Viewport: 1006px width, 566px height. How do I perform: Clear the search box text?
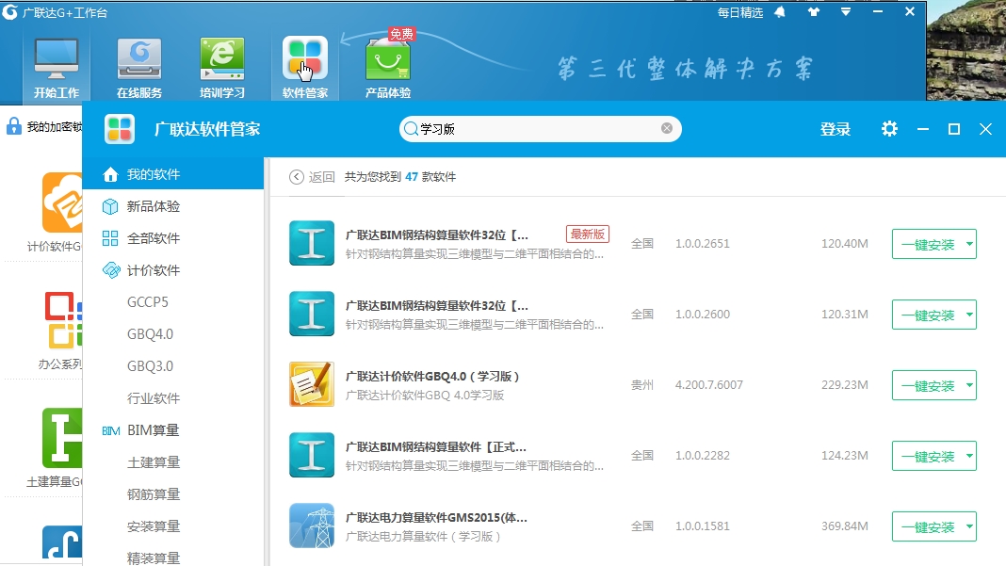(x=667, y=128)
